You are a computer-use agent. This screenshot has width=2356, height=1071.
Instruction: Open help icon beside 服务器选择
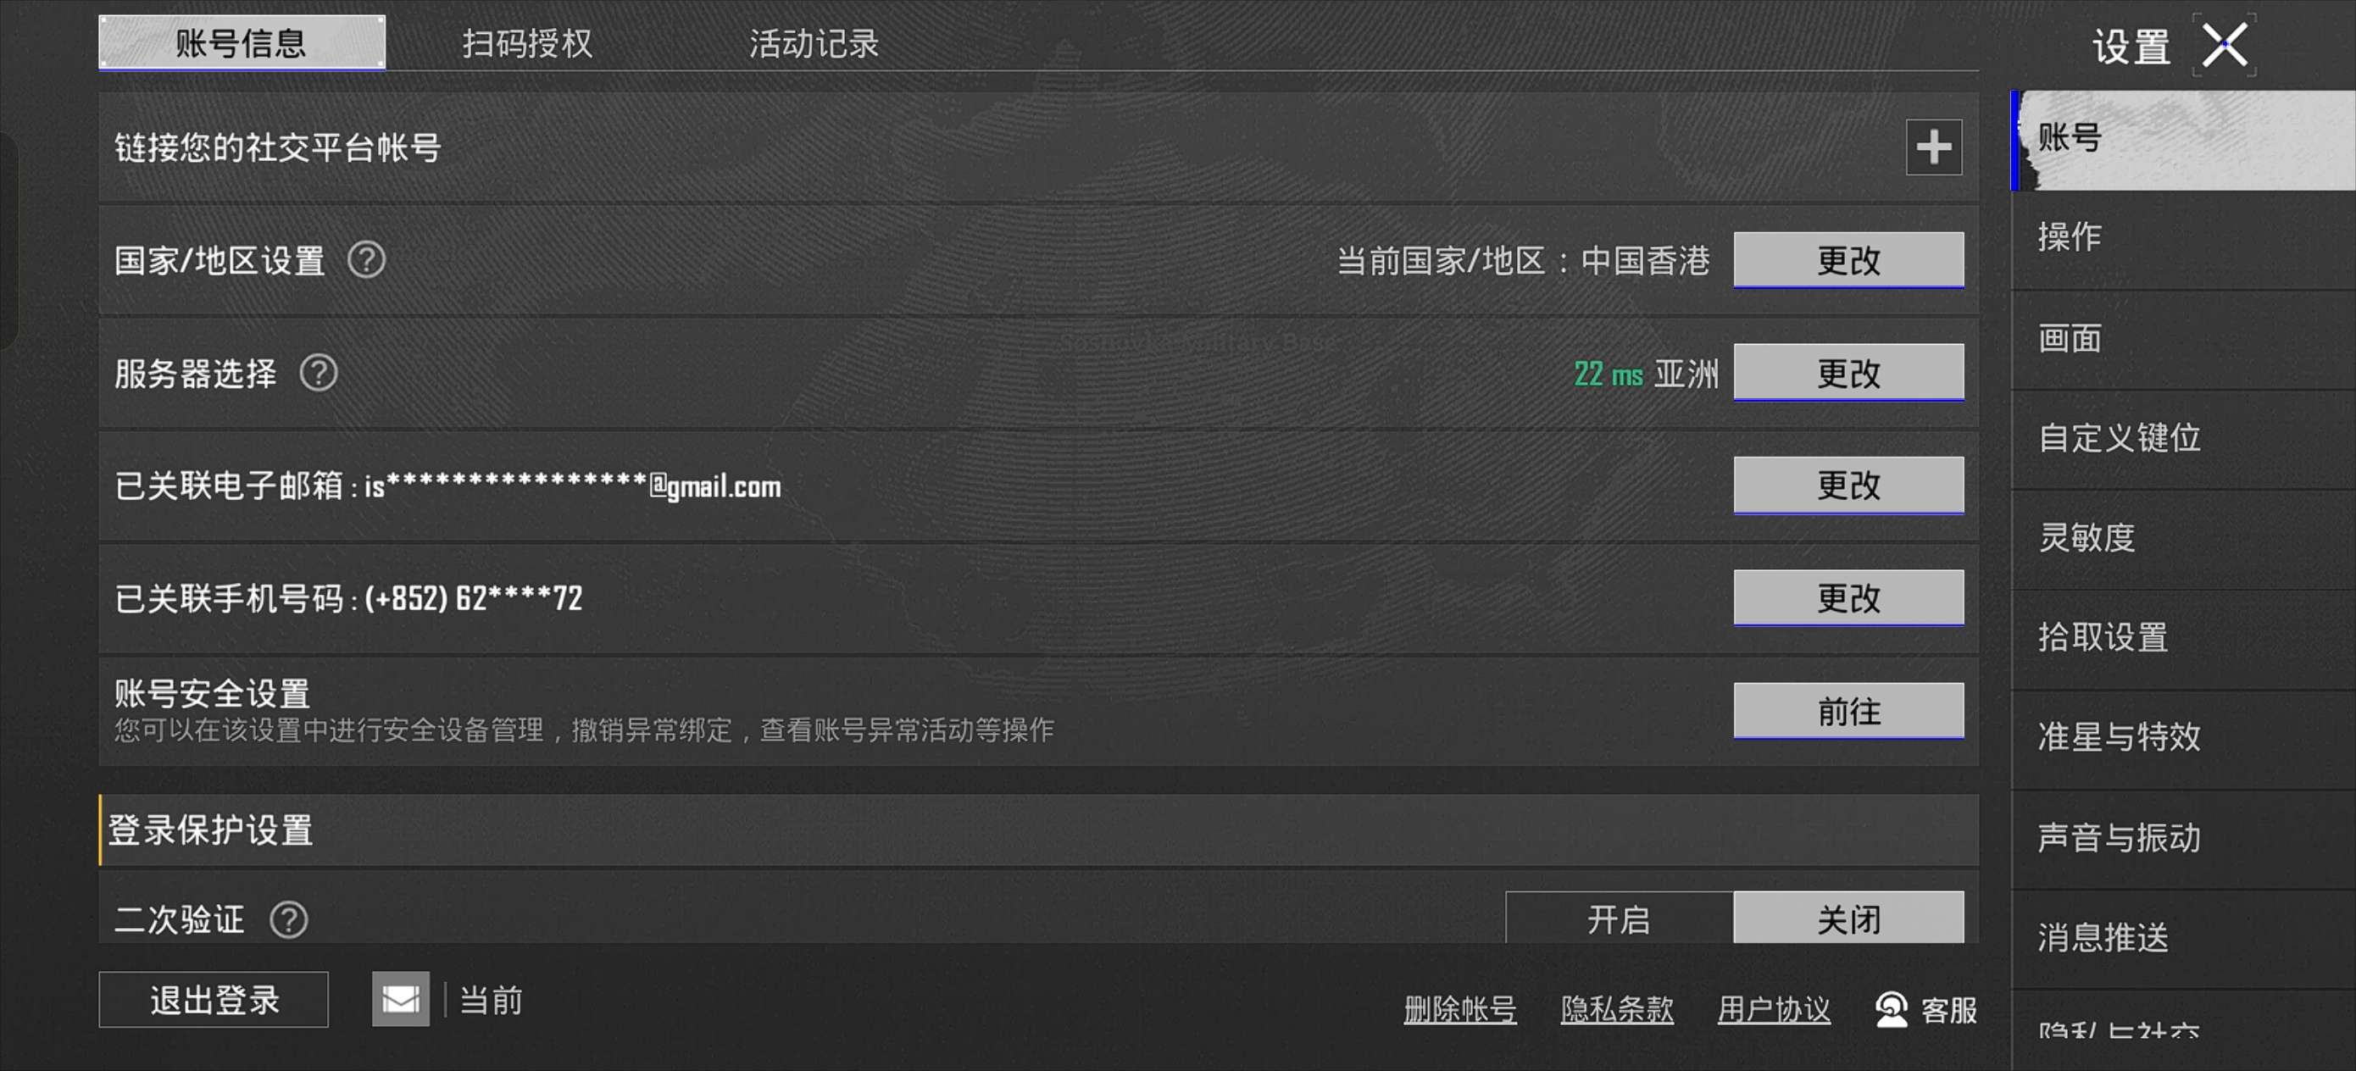[x=319, y=373]
